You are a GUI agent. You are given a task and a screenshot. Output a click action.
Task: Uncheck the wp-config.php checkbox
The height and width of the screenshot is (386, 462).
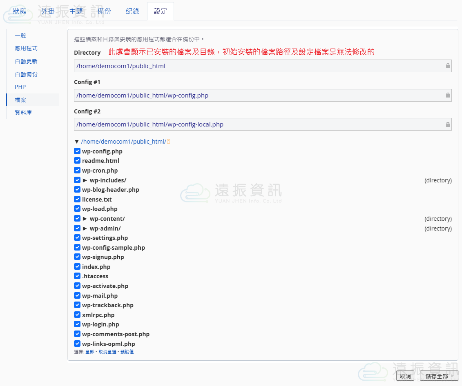coord(77,151)
